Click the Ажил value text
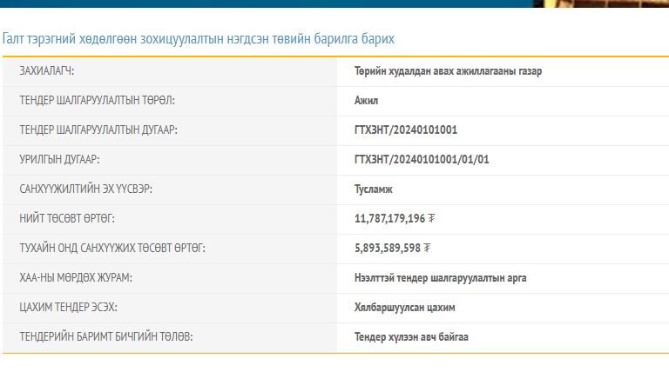Image resolution: width=669 pixels, height=372 pixels. (x=366, y=101)
